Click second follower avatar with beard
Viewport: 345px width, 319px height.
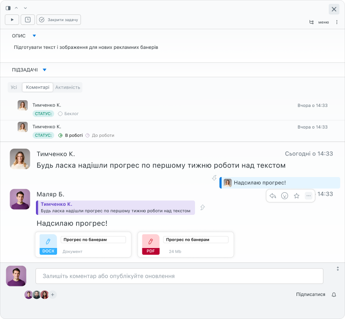(x=36, y=295)
